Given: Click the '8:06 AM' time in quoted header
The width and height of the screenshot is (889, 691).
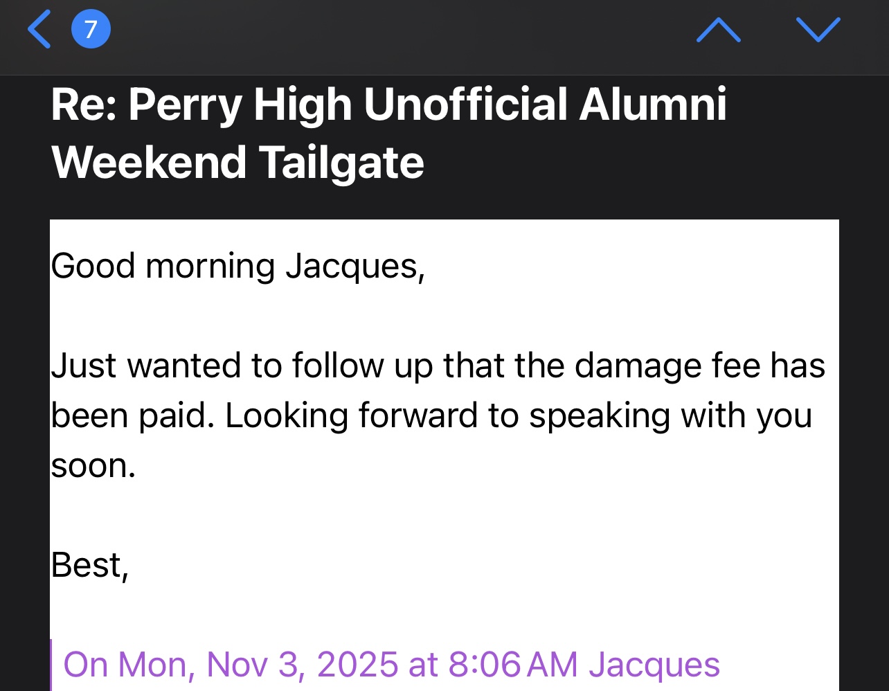Looking at the screenshot, I should point(513,665).
